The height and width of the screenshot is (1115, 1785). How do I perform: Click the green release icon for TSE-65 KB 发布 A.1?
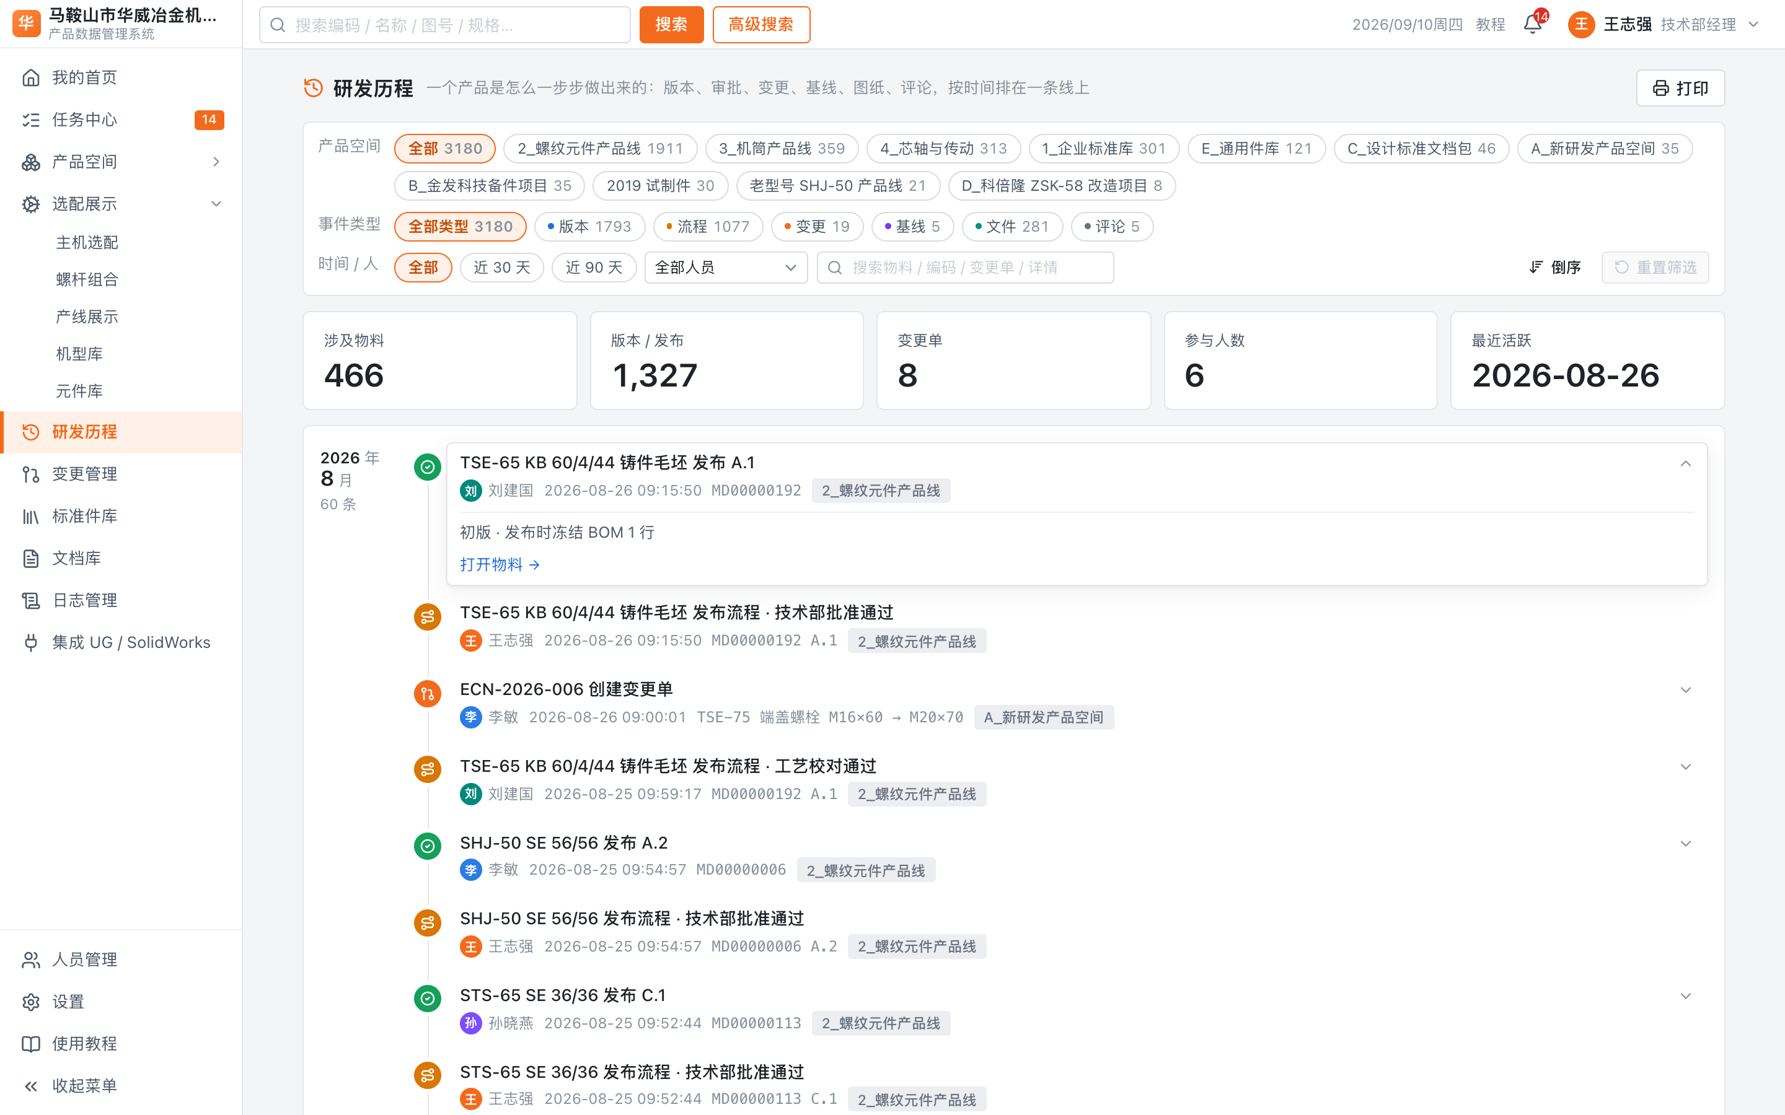pyautogui.click(x=428, y=467)
